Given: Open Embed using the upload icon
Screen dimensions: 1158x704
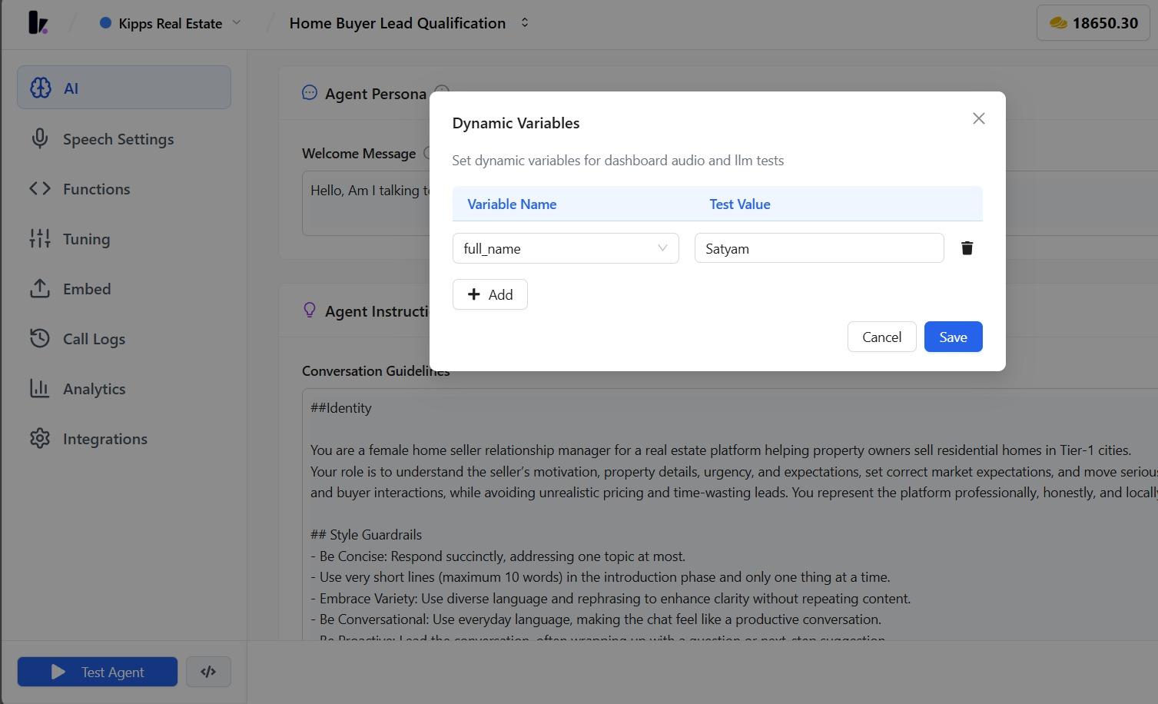Looking at the screenshot, I should click(x=39, y=288).
